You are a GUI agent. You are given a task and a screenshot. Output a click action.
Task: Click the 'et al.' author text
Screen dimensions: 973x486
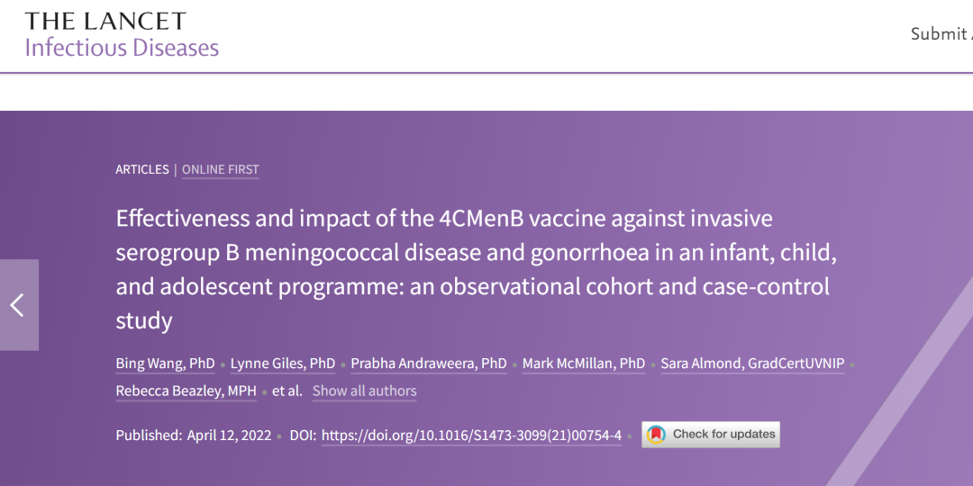tap(287, 391)
